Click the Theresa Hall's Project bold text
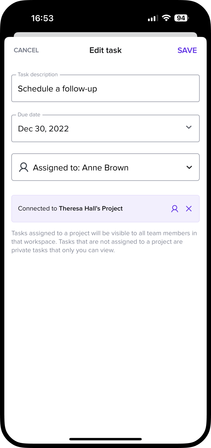The width and height of the screenshot is (211, 448). tap(91, 209)
